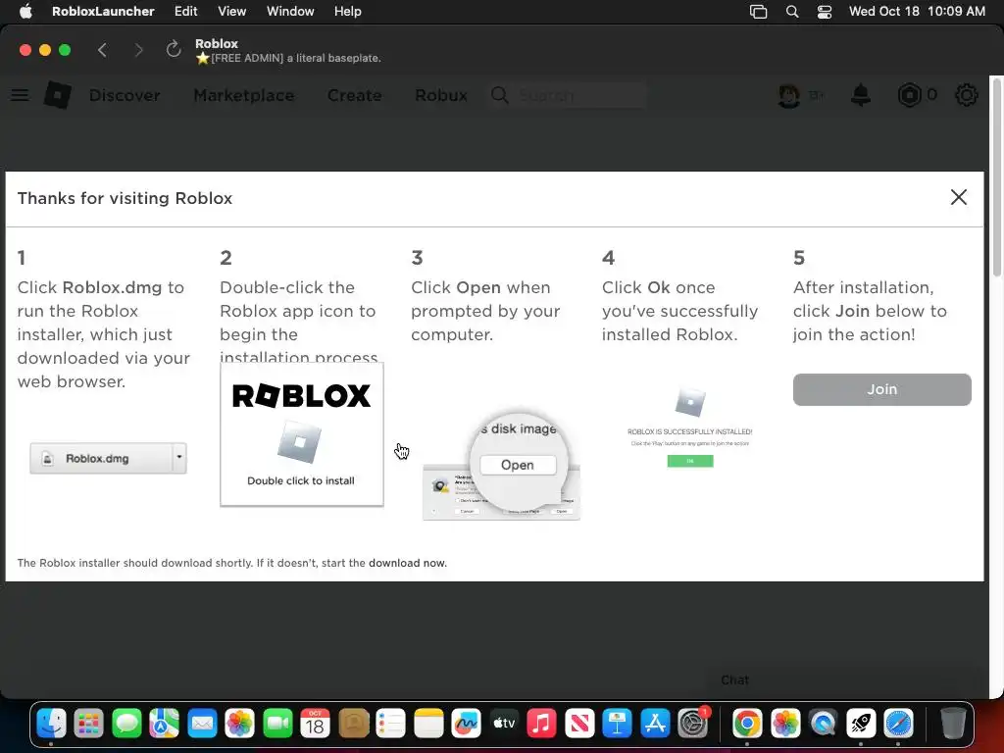Open Keynote from the dock
The height and width of the screenshot is (753, 1004).
(618, 725)
